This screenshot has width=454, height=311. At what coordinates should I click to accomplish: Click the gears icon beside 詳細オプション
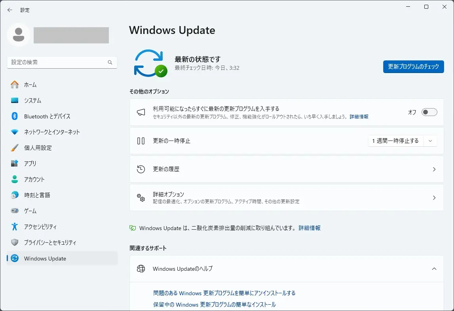(141, 197)
